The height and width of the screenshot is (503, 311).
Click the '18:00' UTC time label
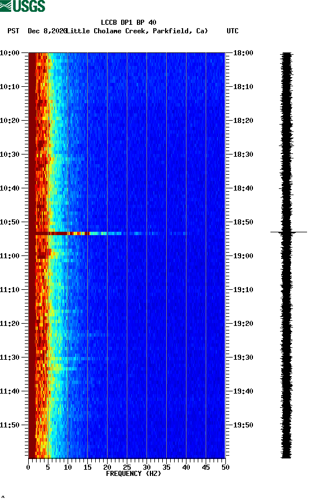[243, 52]
